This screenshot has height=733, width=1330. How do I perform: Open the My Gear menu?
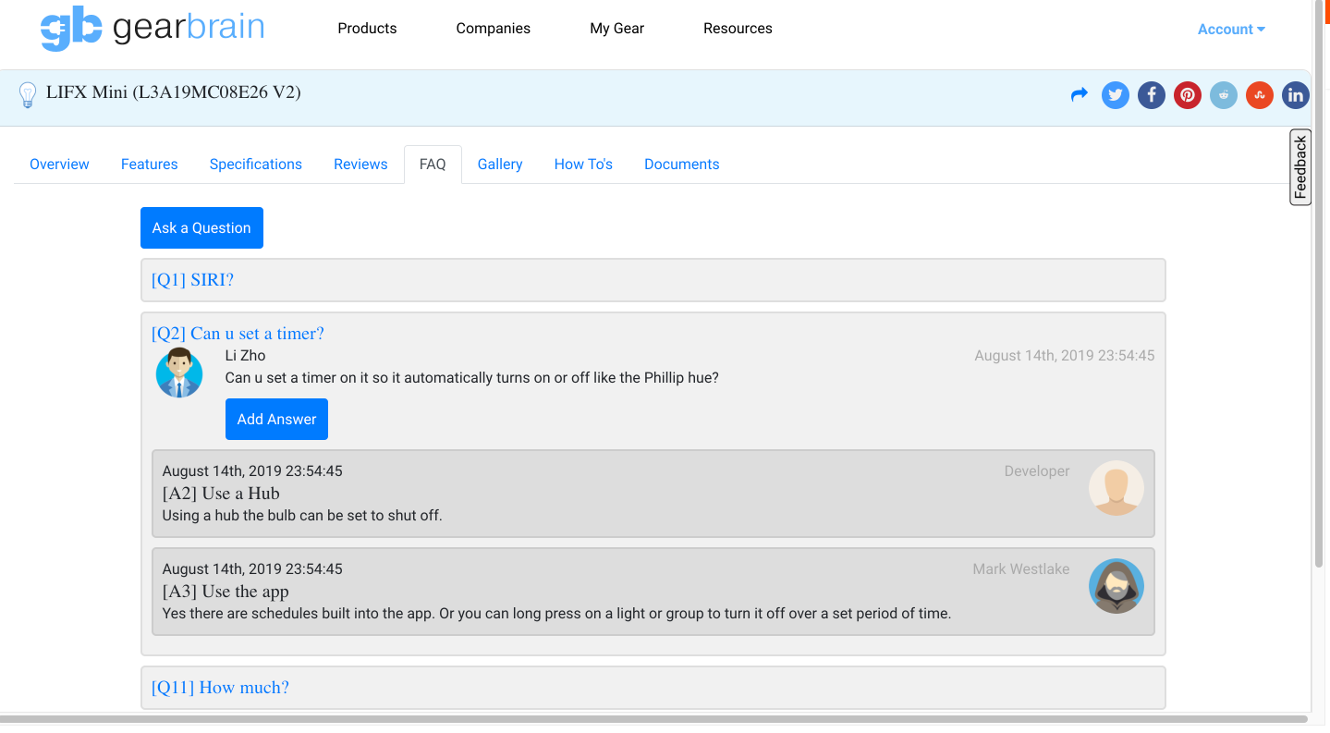[x=617, y=29]
